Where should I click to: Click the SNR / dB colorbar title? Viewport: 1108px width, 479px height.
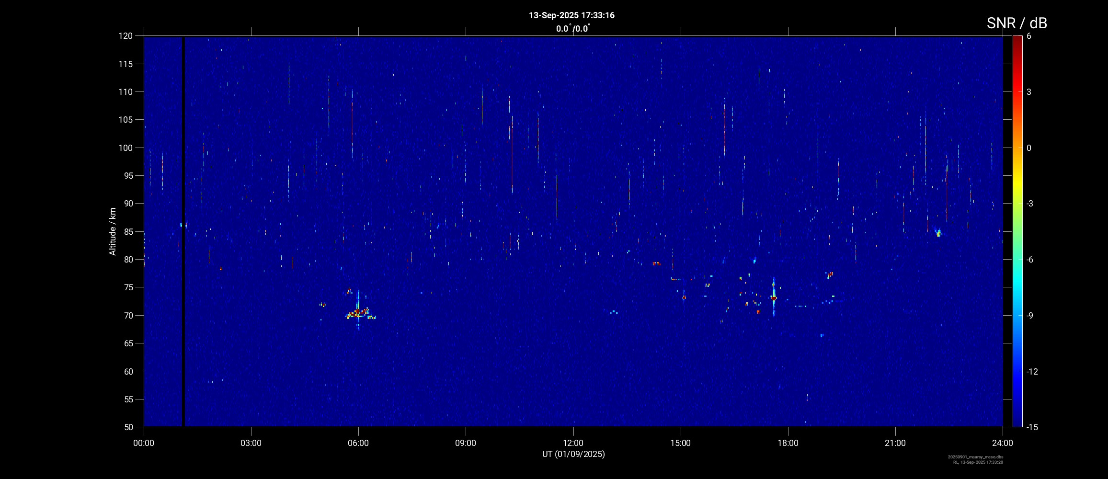click(x=1017, y=23)
